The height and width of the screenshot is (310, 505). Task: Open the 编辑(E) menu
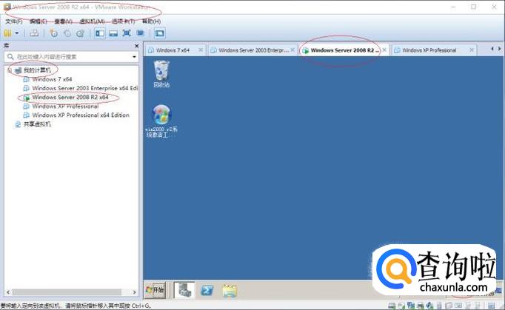point(38,21)
